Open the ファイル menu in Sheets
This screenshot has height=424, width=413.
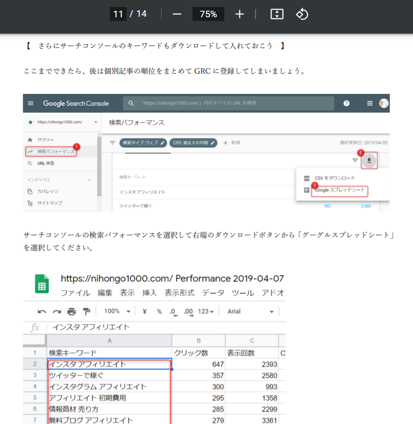75,293
